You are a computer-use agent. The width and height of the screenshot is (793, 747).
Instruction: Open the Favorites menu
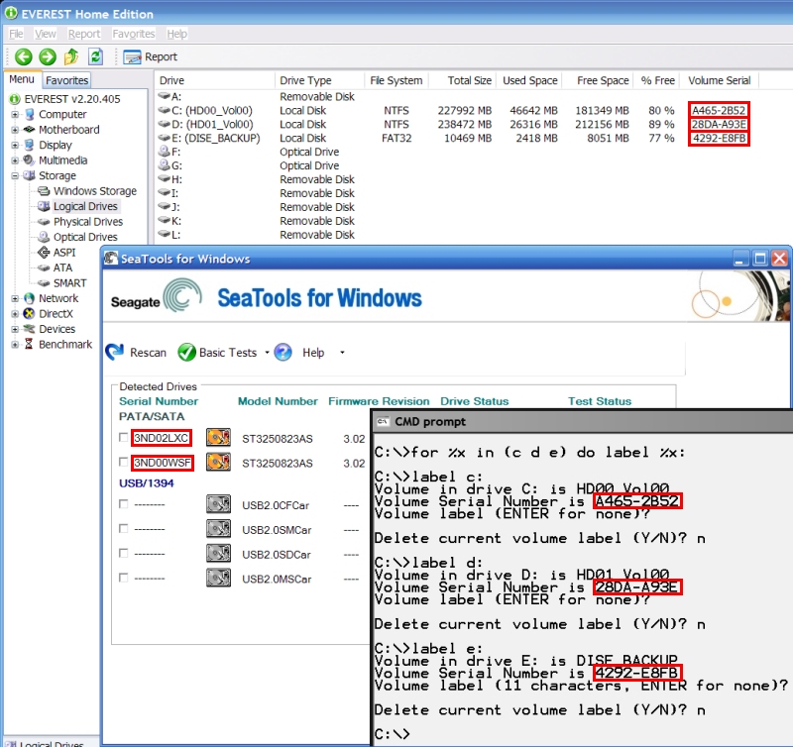point(134,34)
